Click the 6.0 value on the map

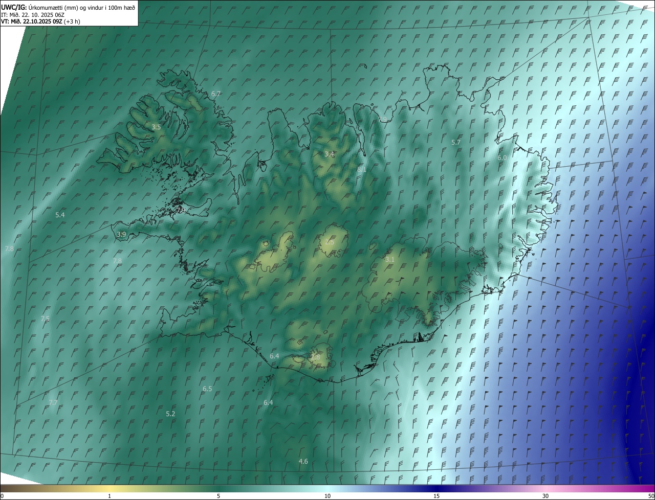tap(502, 158)
